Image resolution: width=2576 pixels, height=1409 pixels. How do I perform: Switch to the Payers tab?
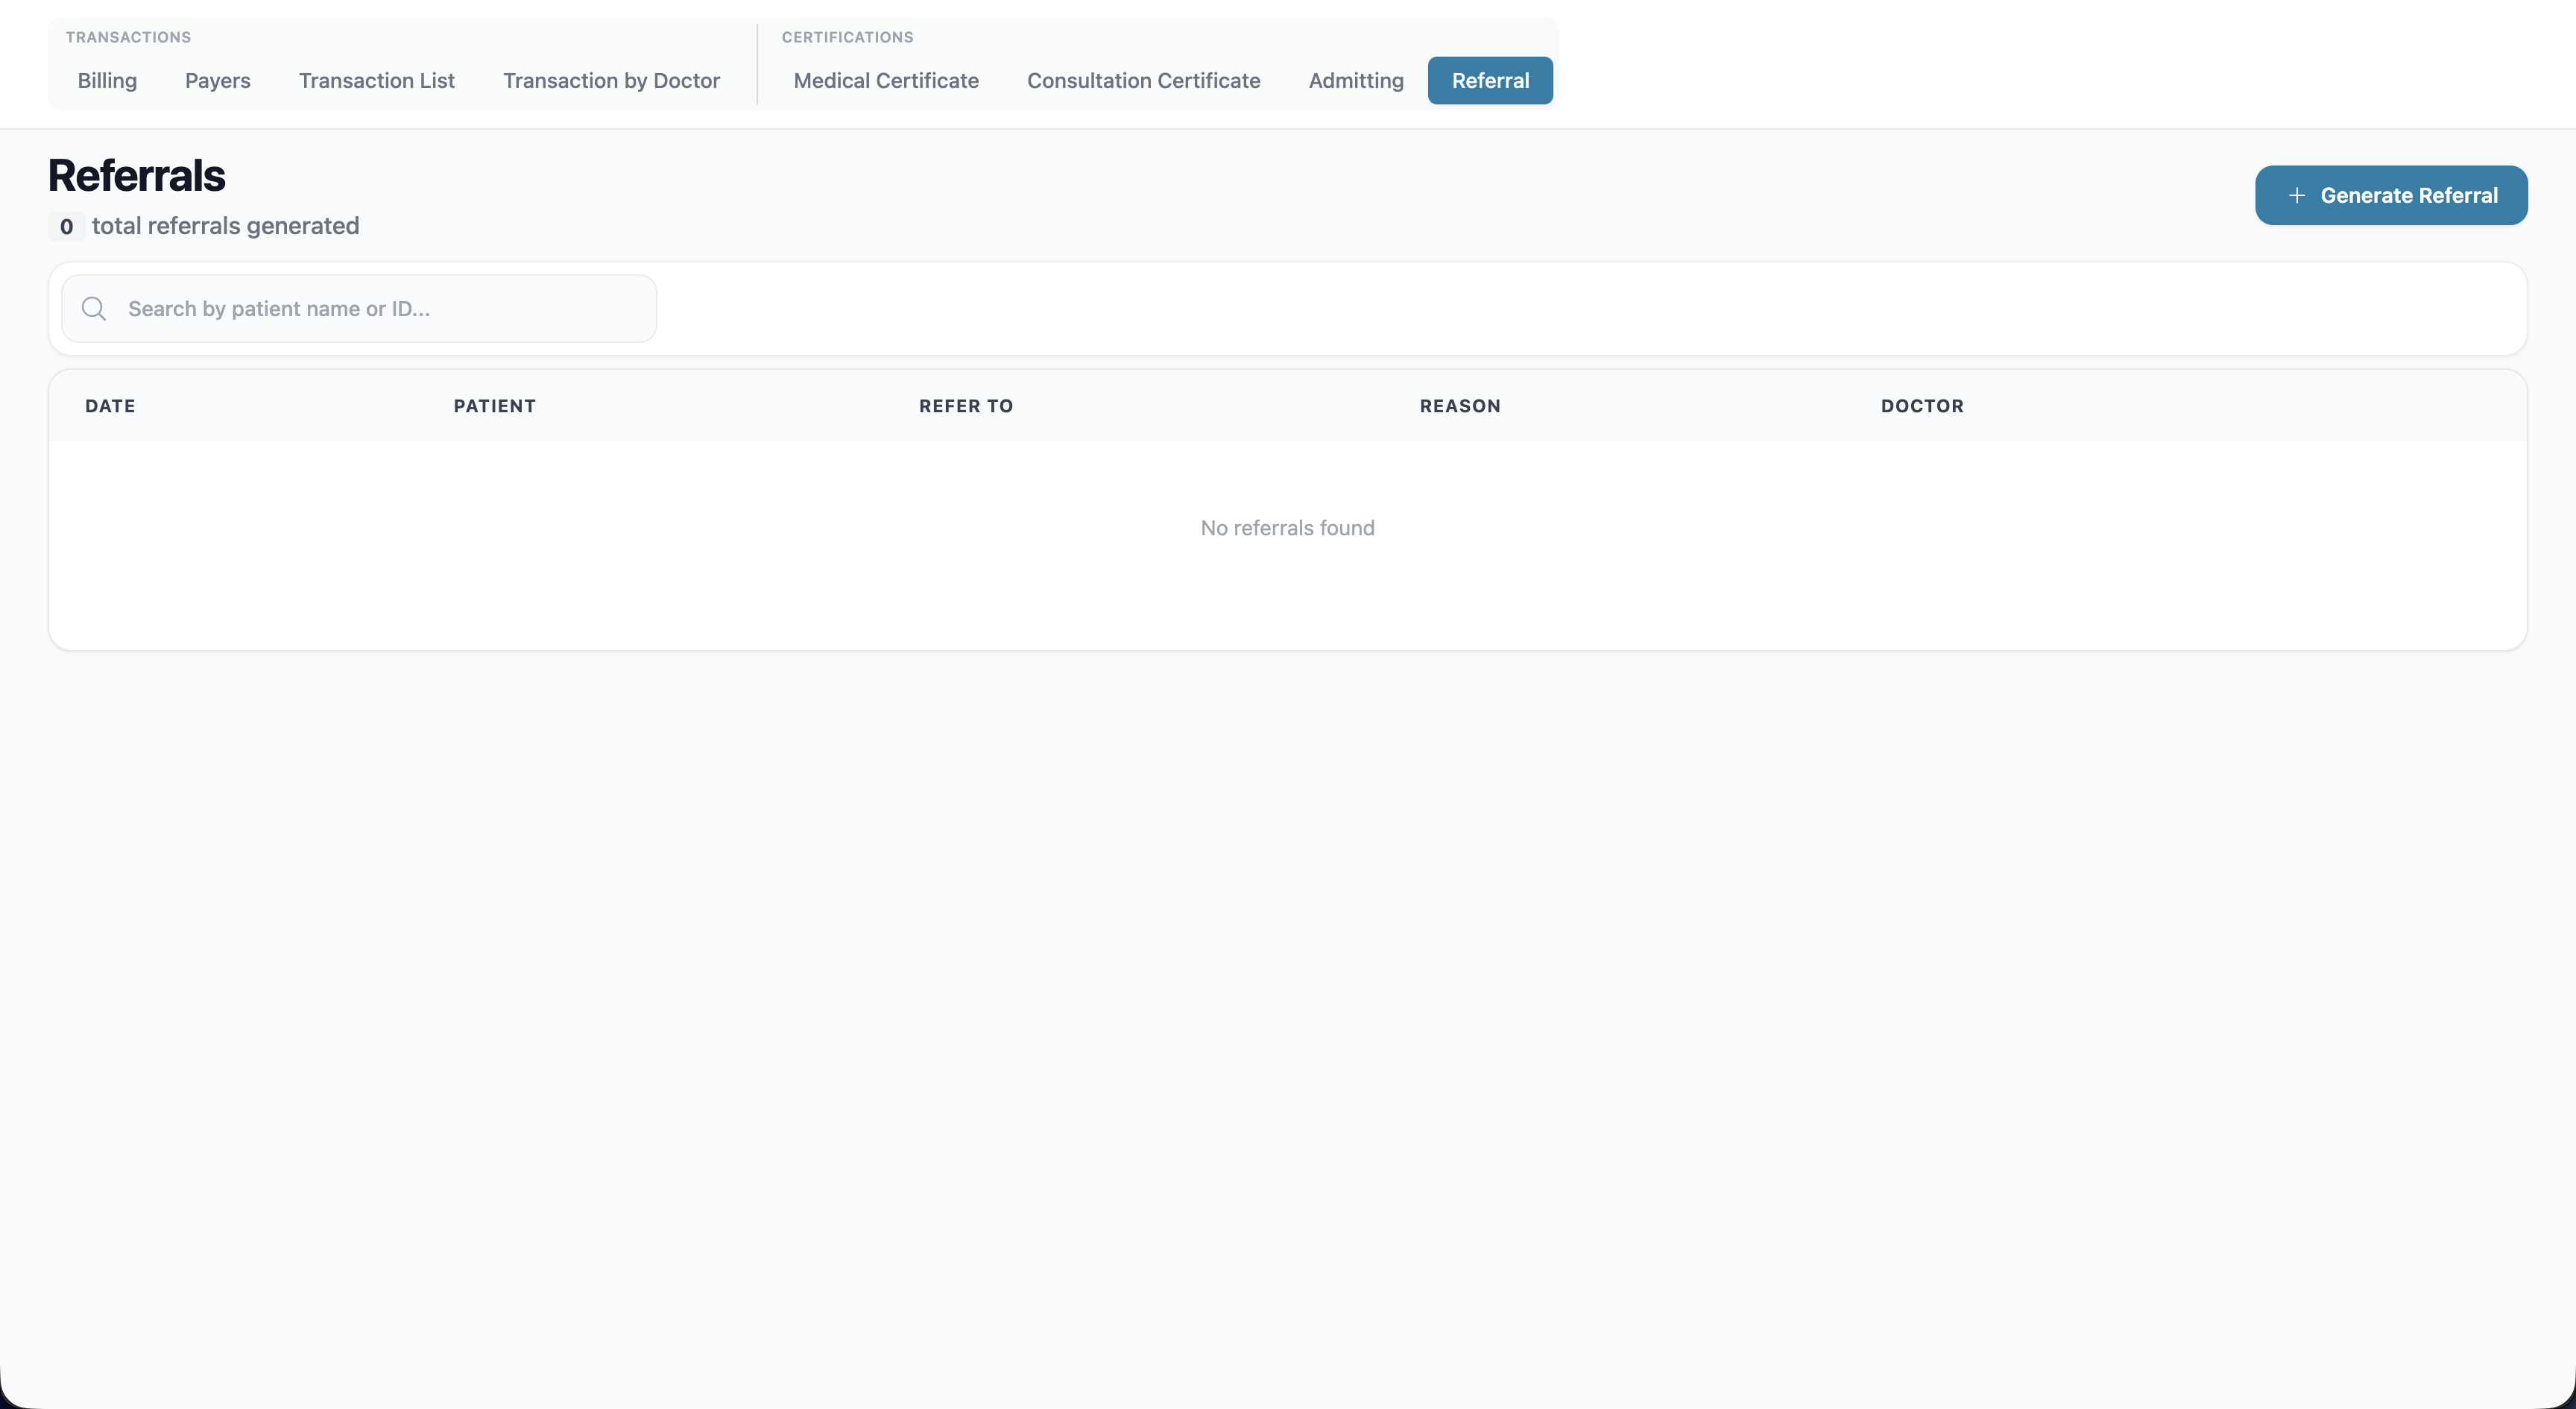tap(218, 80)
